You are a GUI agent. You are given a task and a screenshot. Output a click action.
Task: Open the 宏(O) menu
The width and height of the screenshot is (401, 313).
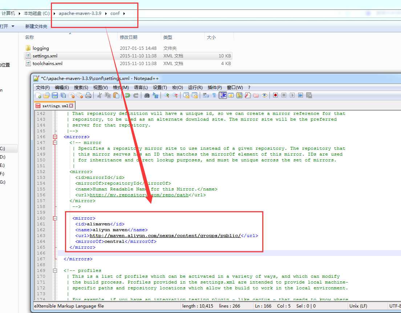click(178, 88)
